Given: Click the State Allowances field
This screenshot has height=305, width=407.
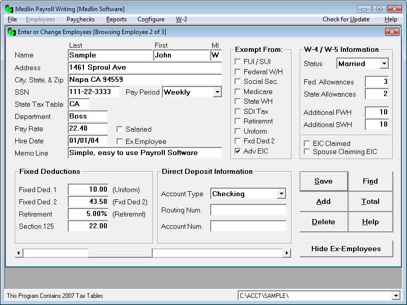Looking at the screenshot, I should pos(376,94).
